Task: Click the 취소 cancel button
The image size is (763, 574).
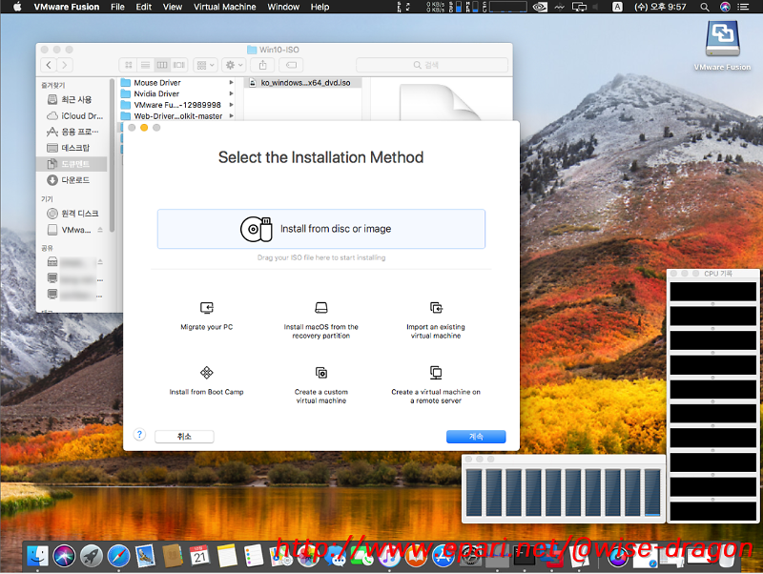Action: pyautogui.click(x=184, y=437)
